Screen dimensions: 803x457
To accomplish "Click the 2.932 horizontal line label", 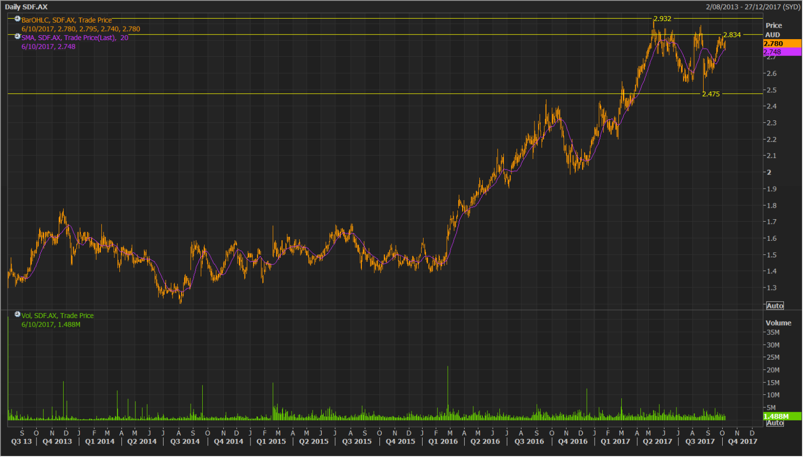I will 662,19.
